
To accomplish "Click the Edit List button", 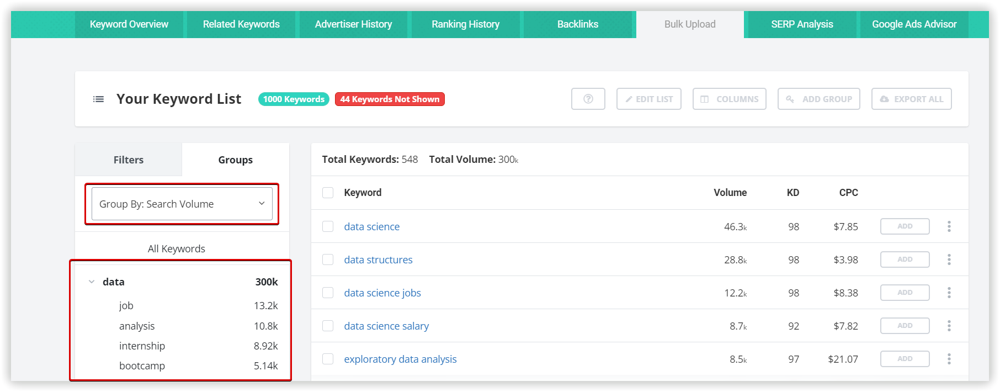I will tap(648, 99).
